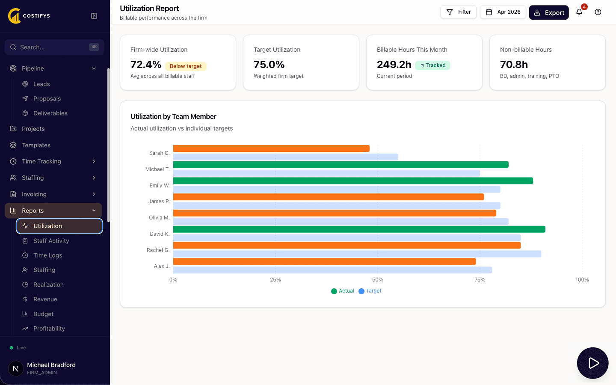Click the sidebar scrollbar
Viewport: 616px width, 385px height.
(109, 145)
